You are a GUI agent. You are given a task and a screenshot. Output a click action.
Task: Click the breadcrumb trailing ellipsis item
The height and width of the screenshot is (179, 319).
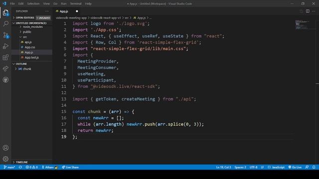pos(151,18)
